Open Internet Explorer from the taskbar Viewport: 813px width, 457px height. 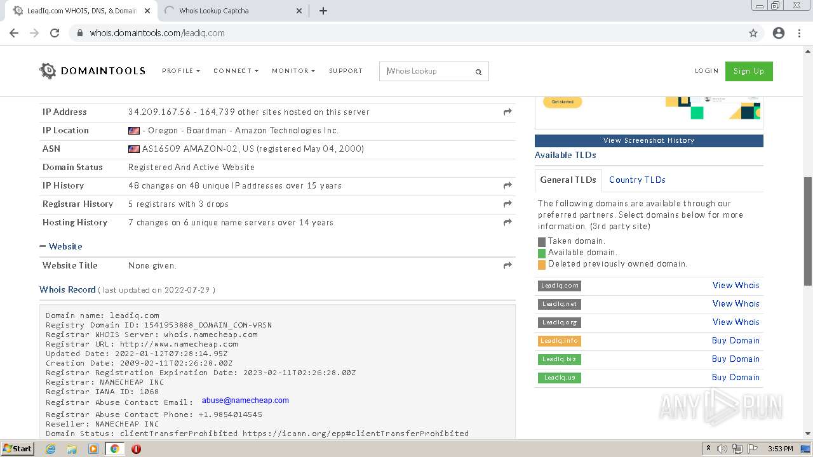tap(51, 449)
